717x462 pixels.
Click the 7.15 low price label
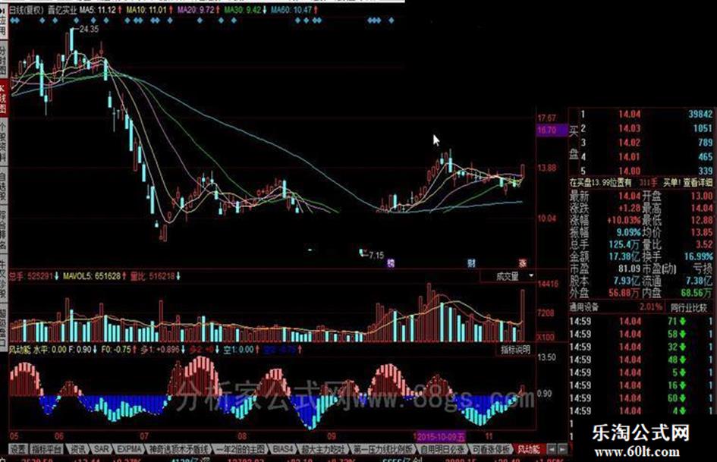(376, 255)
